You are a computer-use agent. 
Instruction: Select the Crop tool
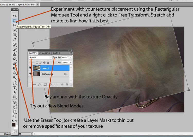point(15,35)
